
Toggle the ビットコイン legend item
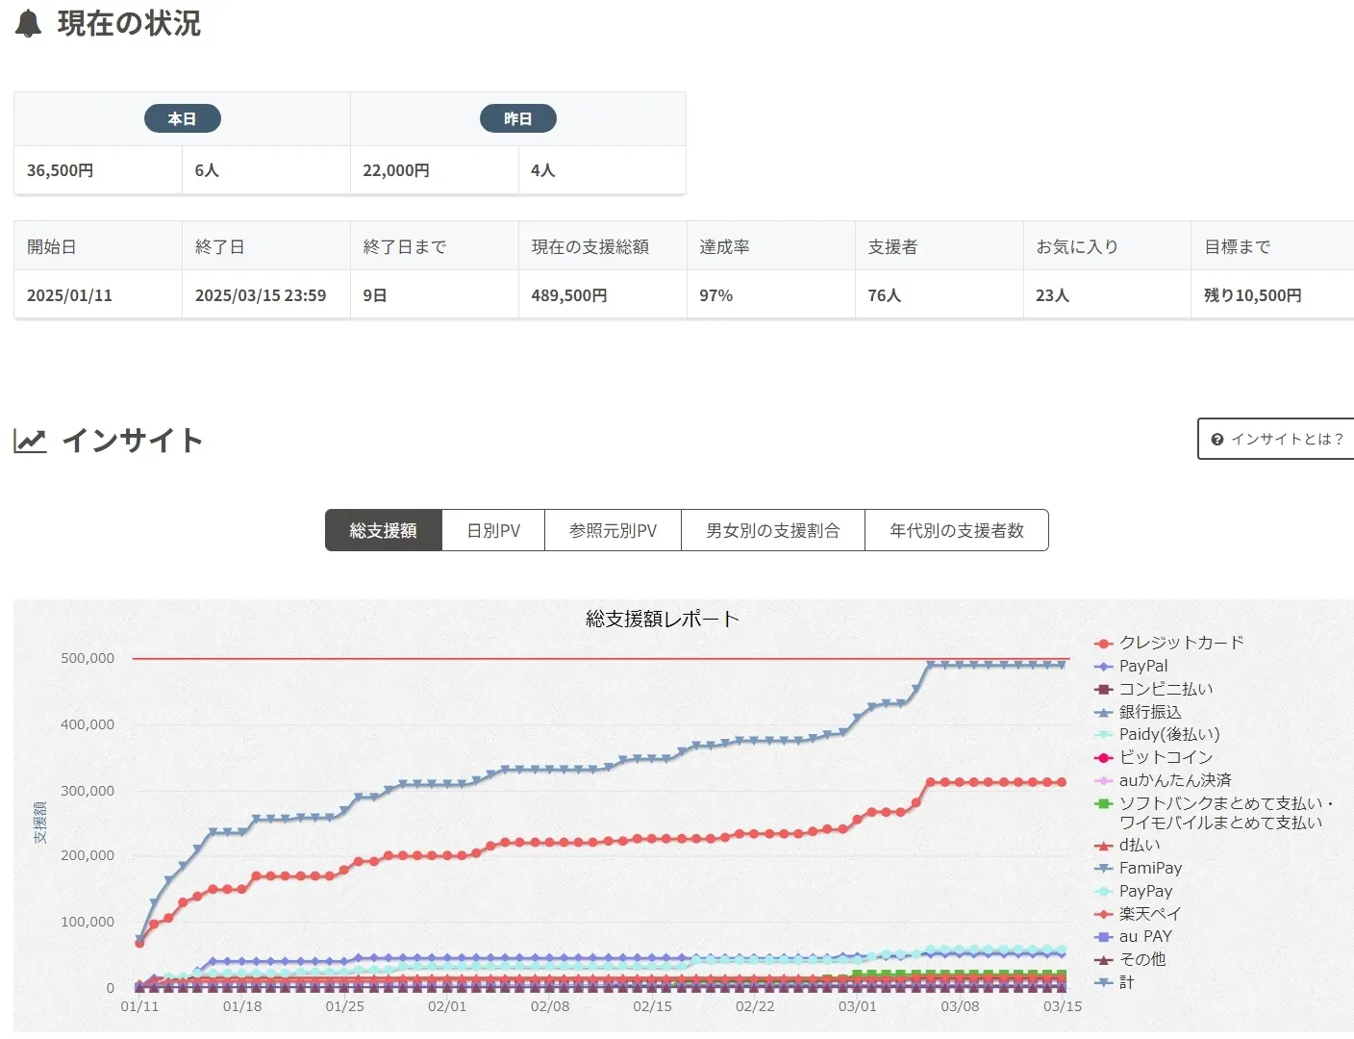coord(1166,757)
